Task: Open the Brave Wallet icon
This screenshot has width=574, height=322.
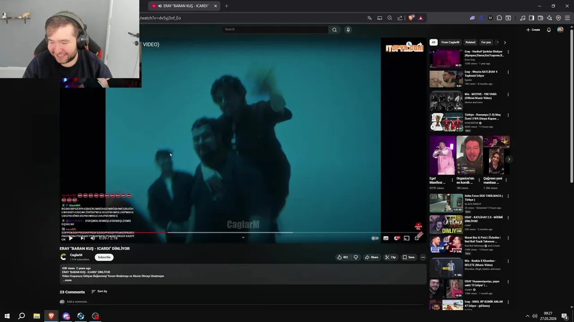Action: (x=540, y=18)
